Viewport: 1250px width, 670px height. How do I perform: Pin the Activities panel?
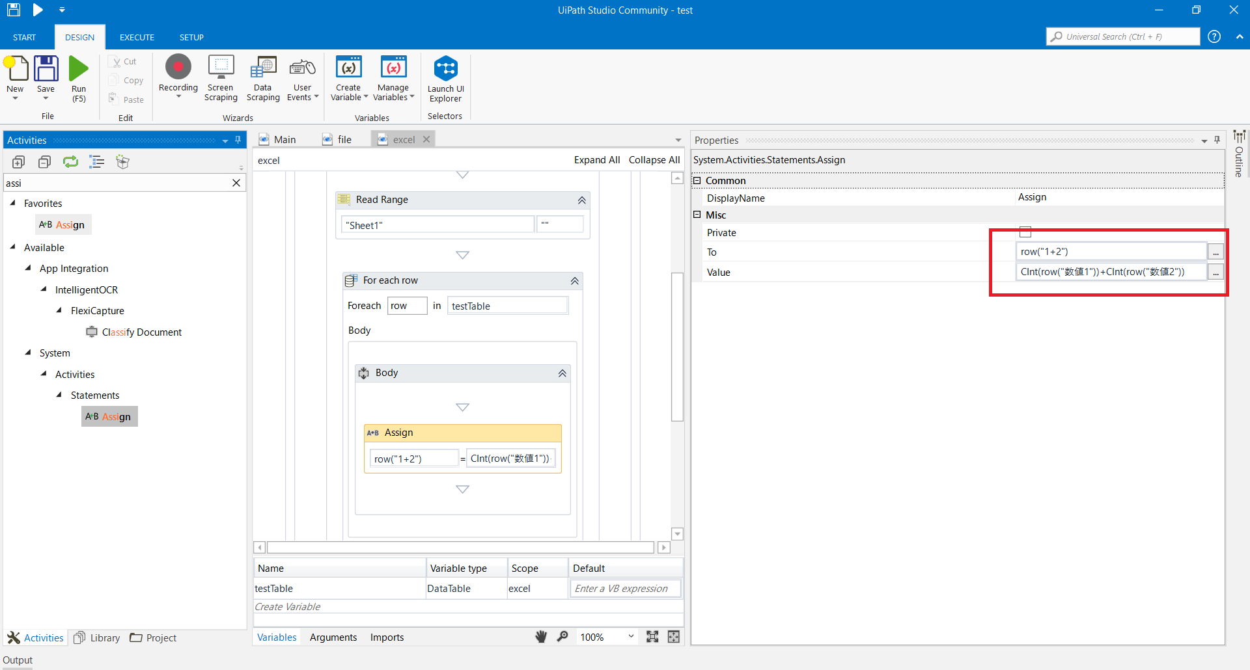tap(238, 140)
